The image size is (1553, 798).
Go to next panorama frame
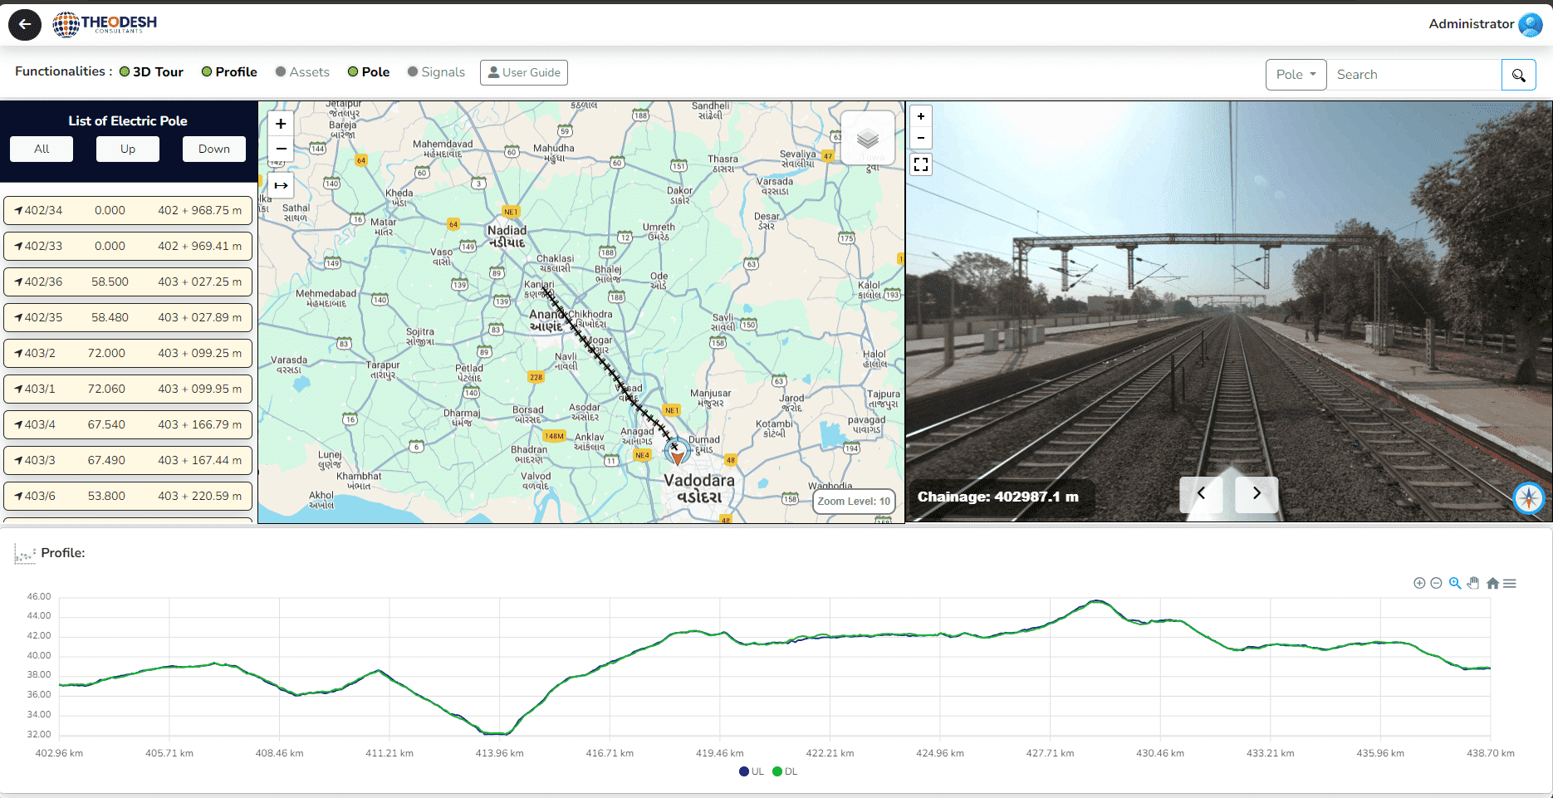1257,493
